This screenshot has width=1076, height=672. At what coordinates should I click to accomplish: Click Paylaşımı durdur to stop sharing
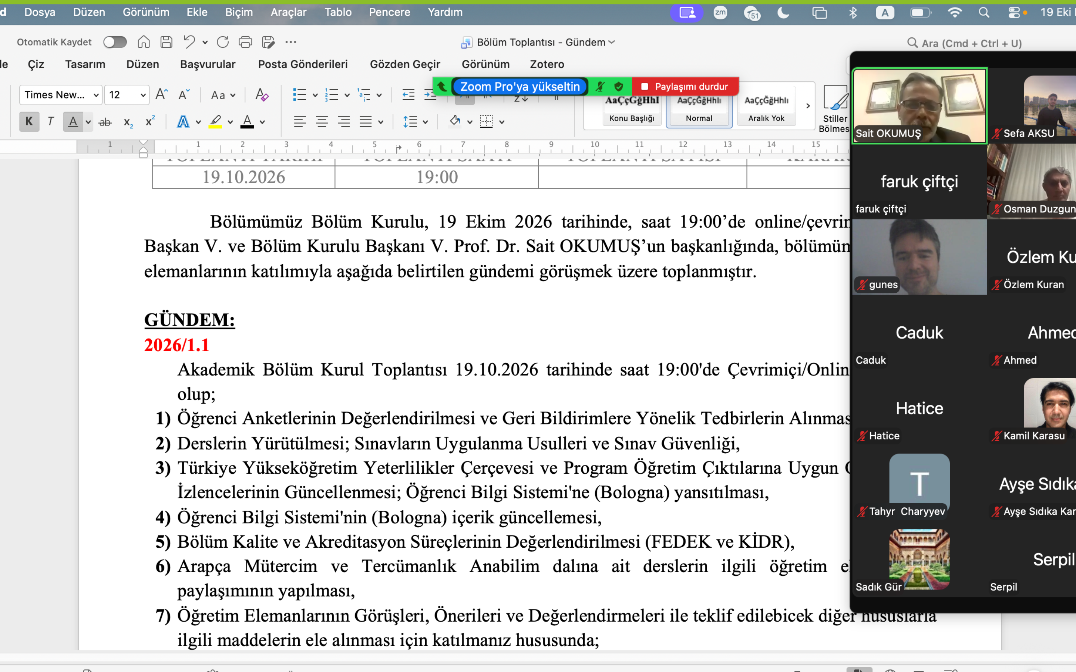(685, 86)
